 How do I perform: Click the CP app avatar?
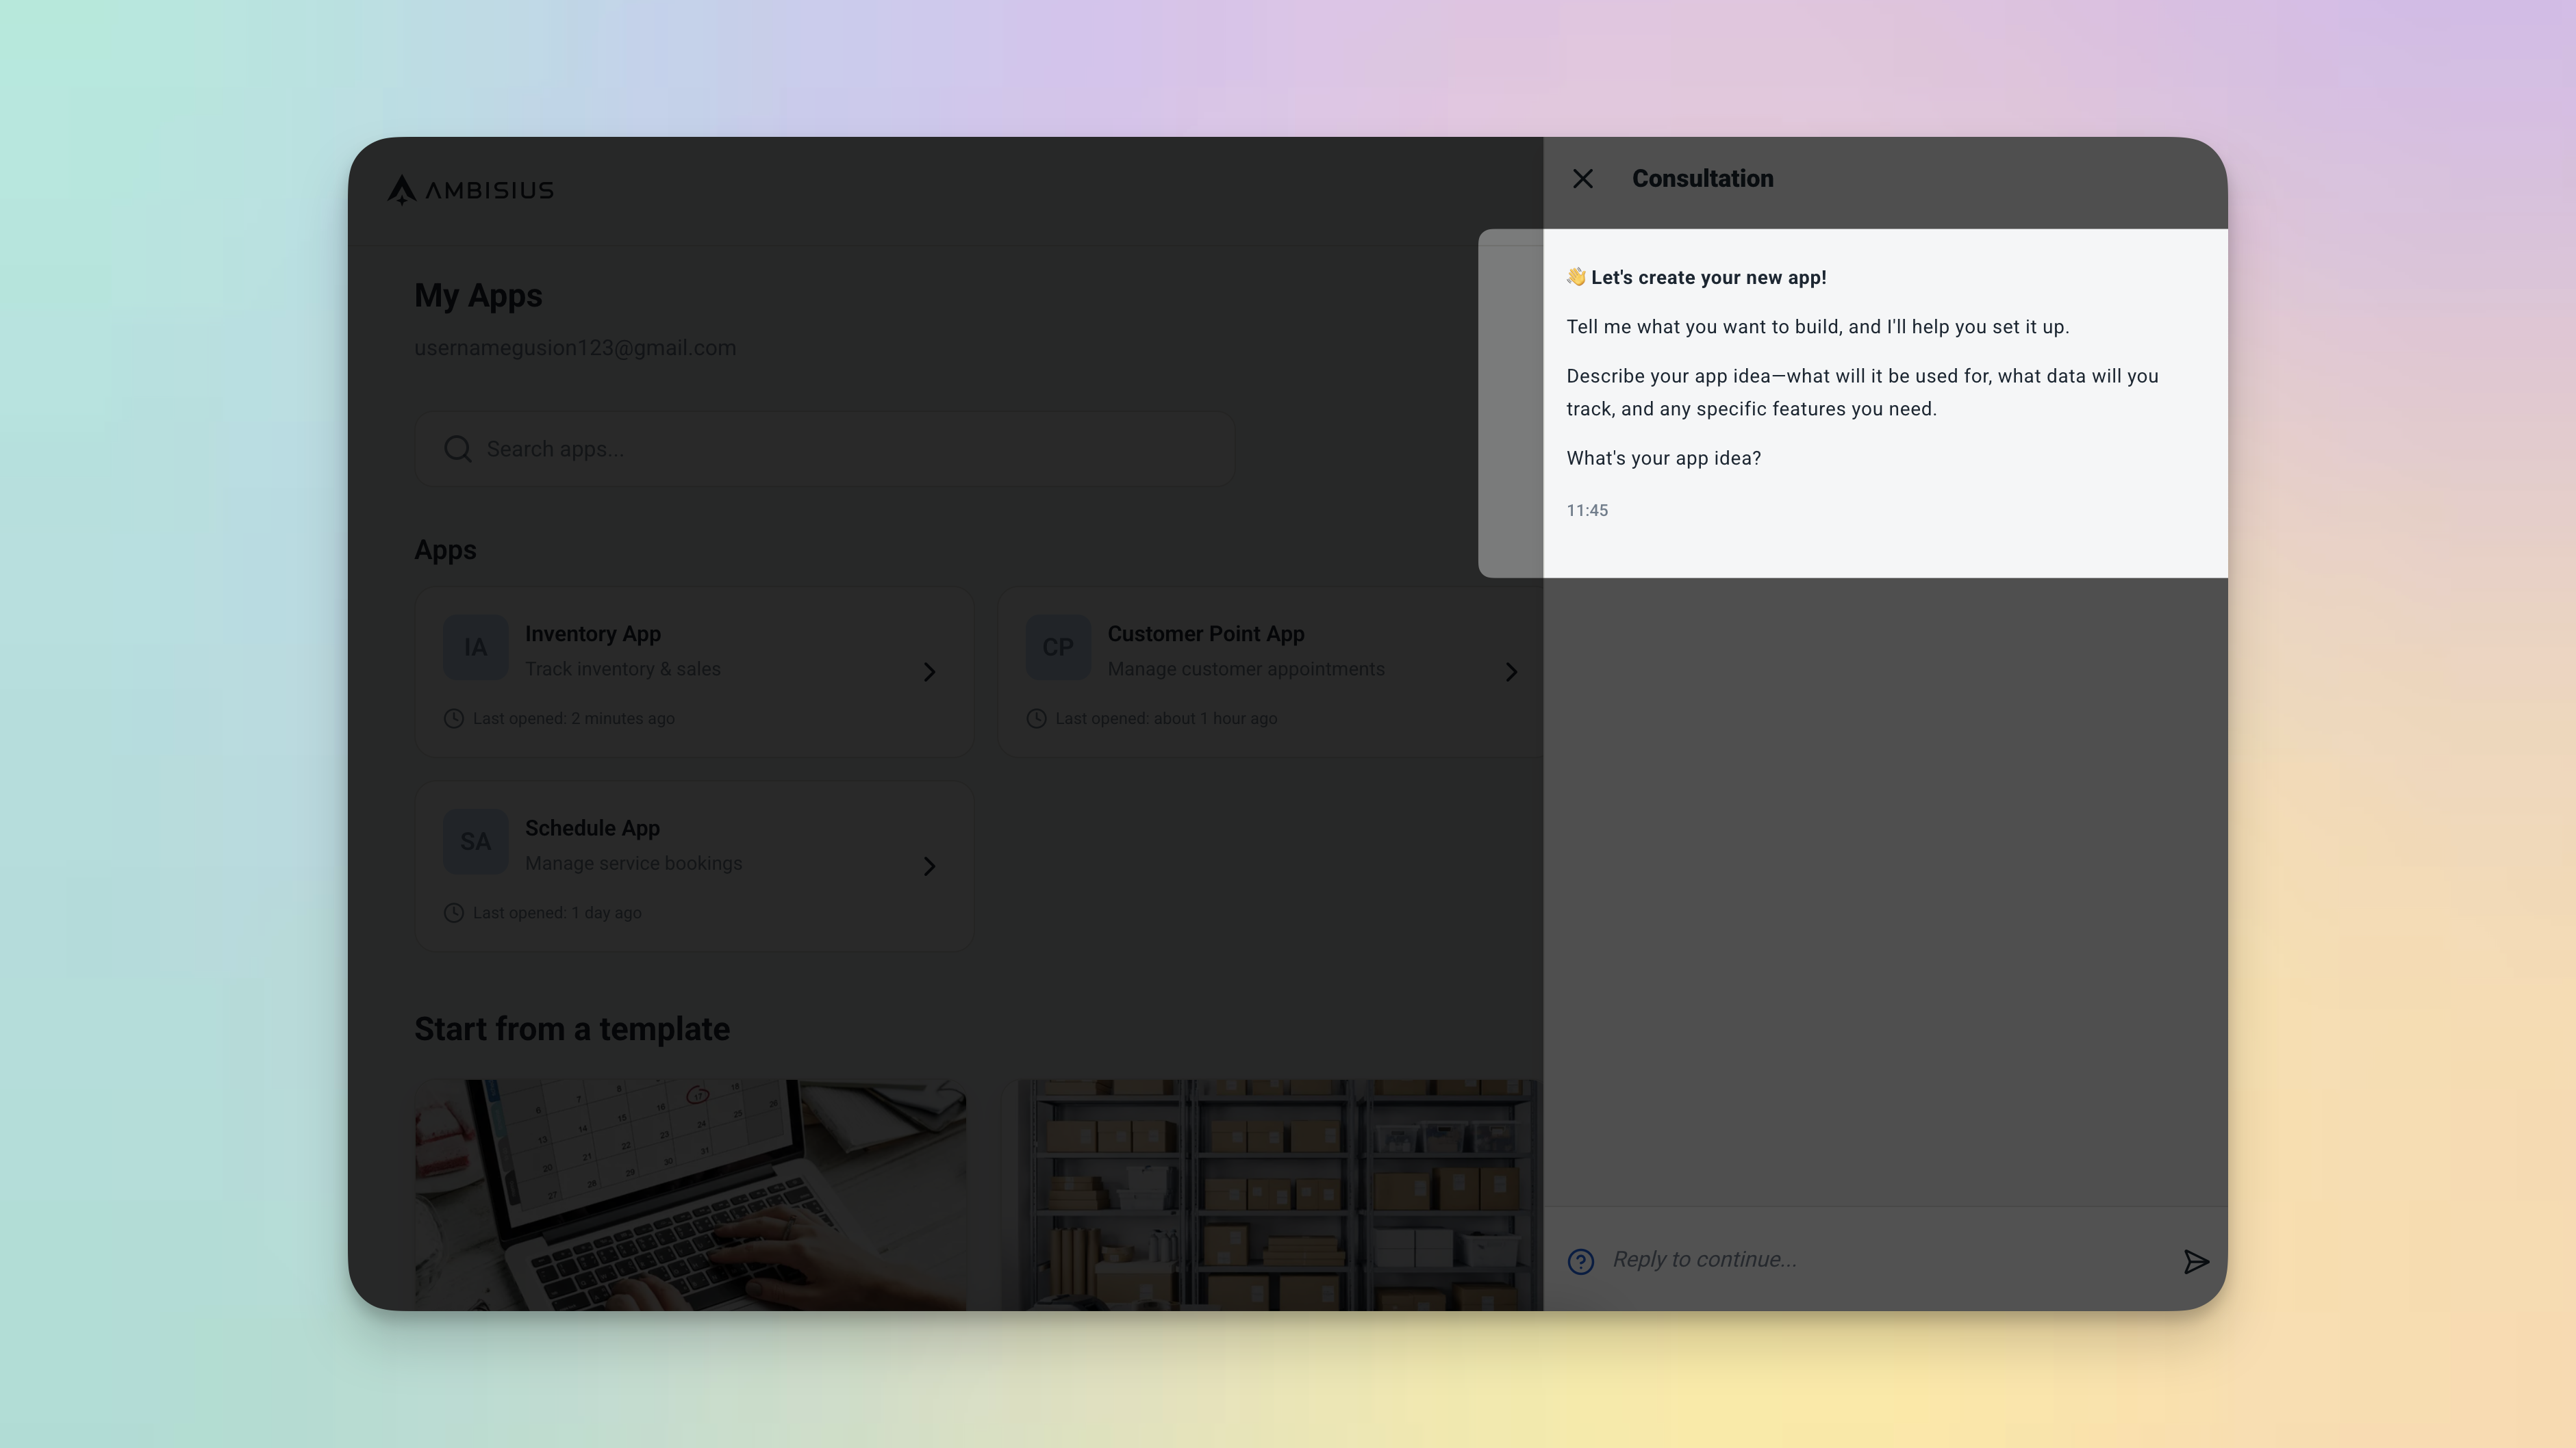pos(1057,647)
